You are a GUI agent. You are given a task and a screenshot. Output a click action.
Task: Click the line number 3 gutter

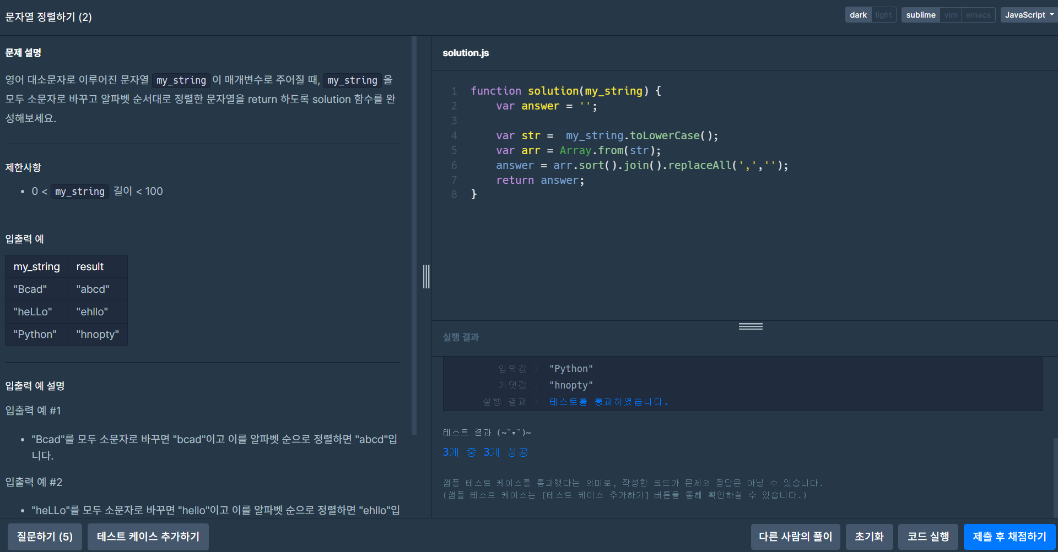coord(454,121)
